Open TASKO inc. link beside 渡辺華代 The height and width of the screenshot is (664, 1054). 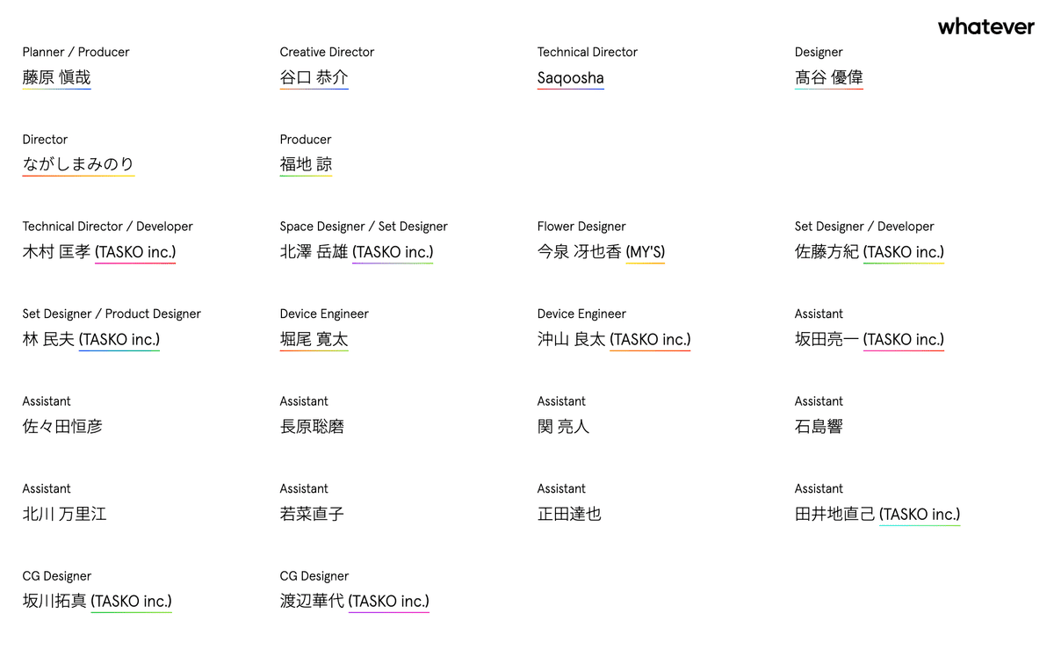pyautogui.click(x=389, y=602)
